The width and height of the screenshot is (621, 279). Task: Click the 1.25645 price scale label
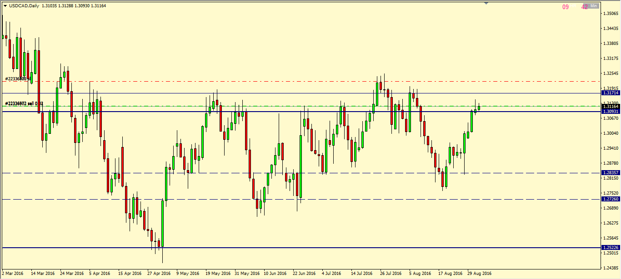[611, 238]
